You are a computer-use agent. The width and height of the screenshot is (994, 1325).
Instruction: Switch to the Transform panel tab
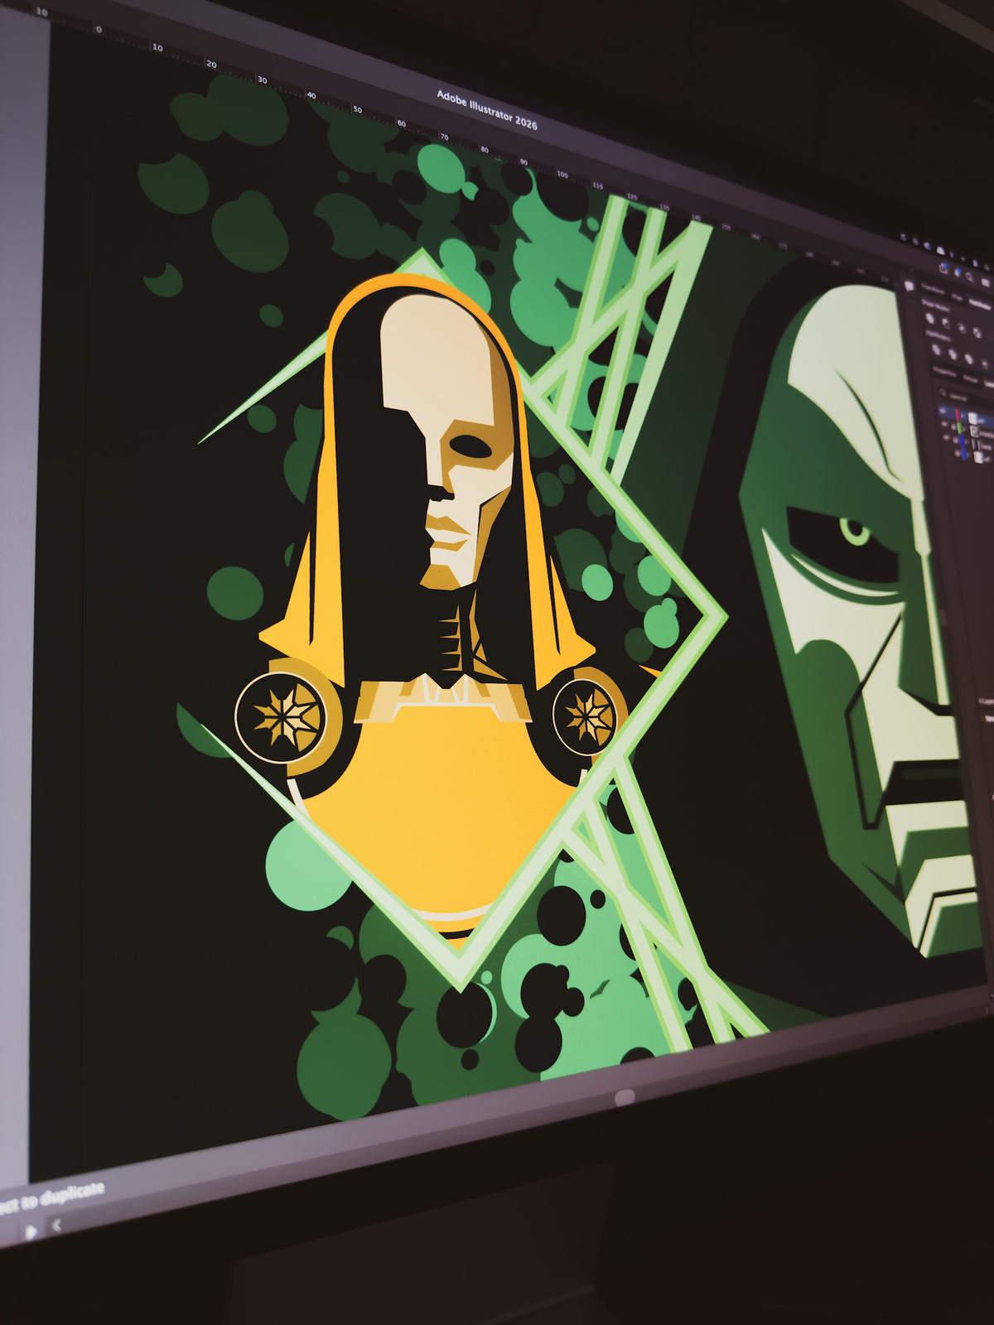point(933,289)
